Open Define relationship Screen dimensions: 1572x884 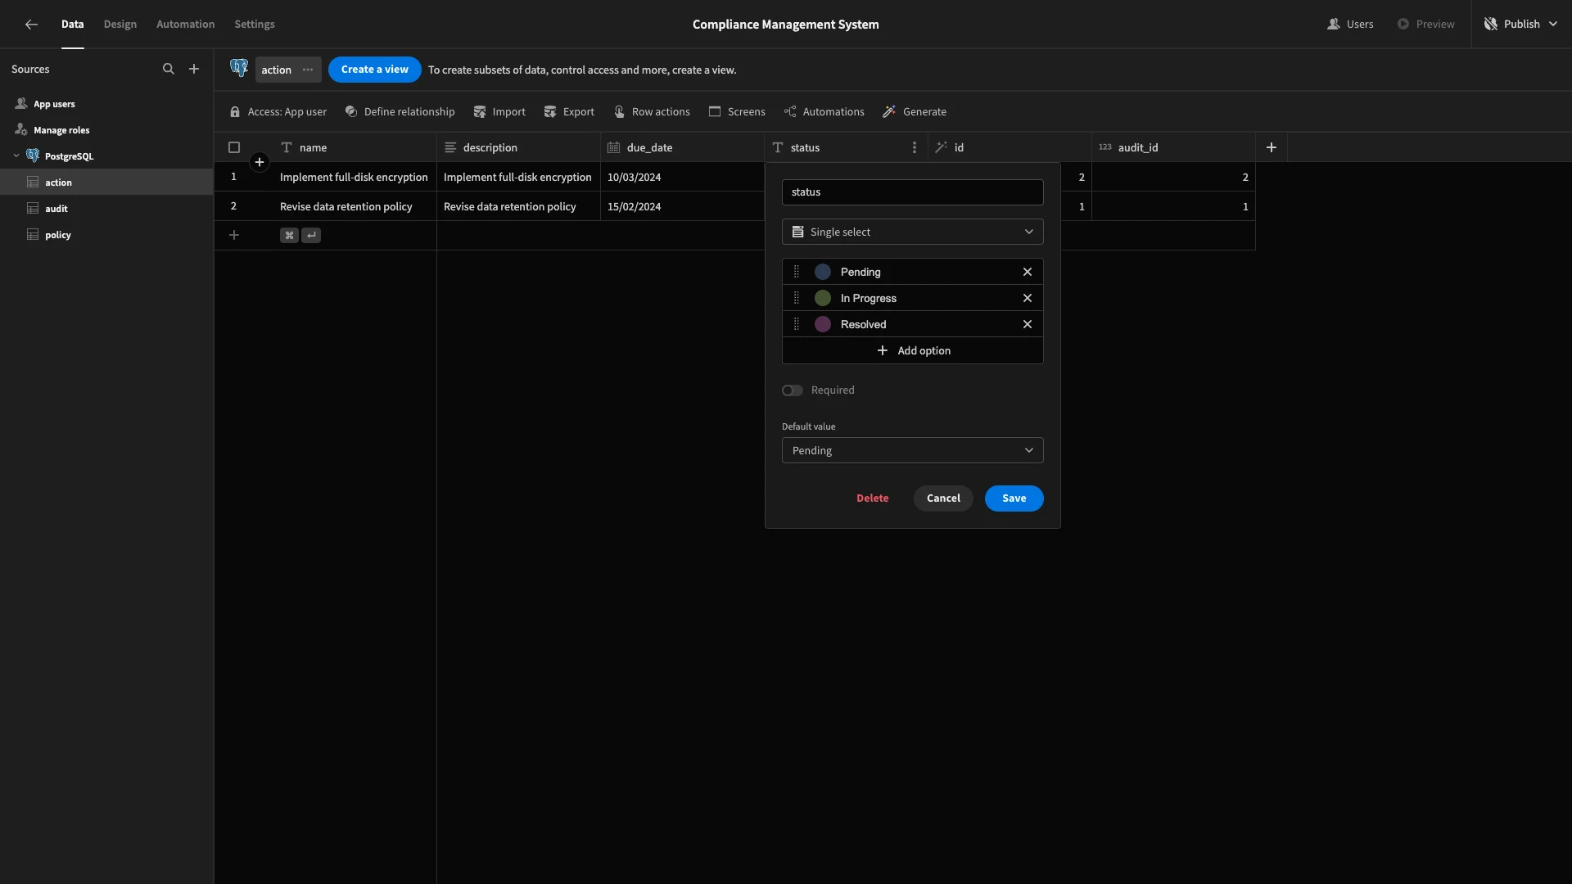pyautogui.click(x=400, y=112)
